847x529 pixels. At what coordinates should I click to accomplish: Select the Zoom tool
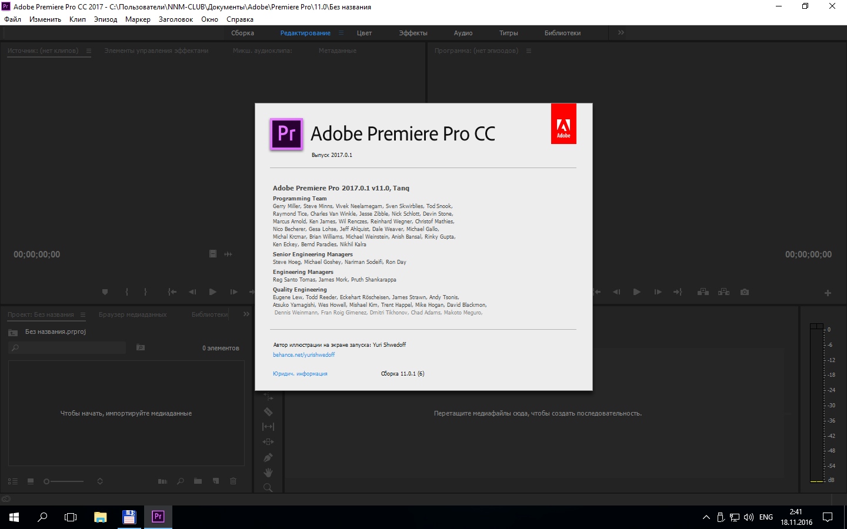tap(268, 488)
